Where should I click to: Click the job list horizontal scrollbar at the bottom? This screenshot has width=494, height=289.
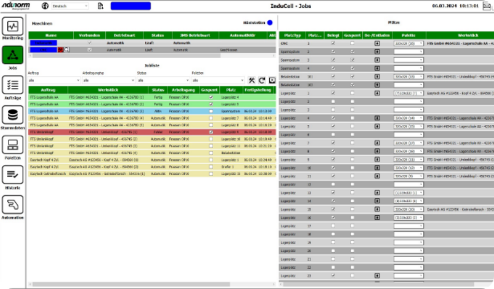[131, 284]
